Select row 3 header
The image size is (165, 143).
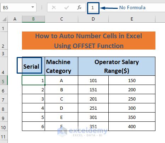pyautogui.click(x=4, y=53)
